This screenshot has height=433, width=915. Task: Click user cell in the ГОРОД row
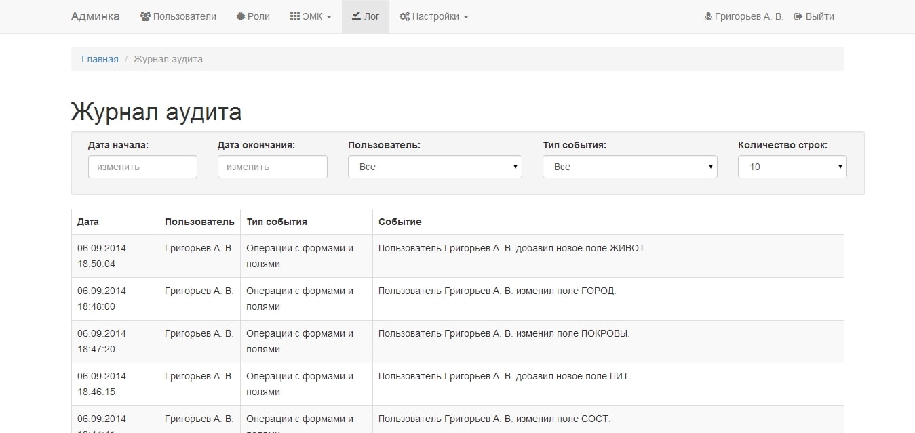click(199, 299)
